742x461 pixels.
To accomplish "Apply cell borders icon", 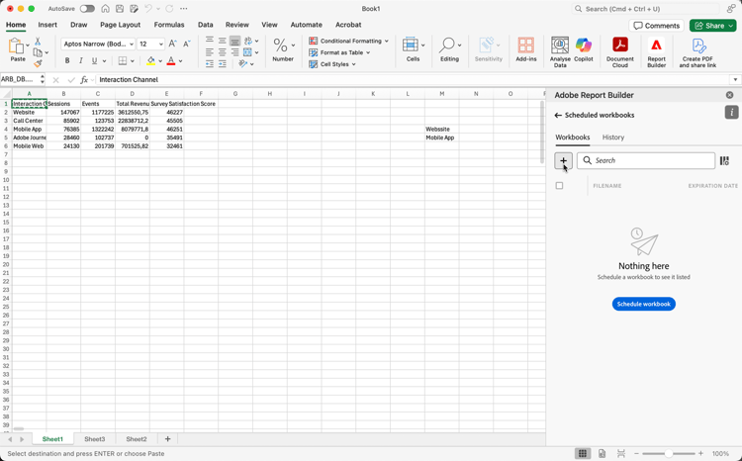I will [123, 60].
